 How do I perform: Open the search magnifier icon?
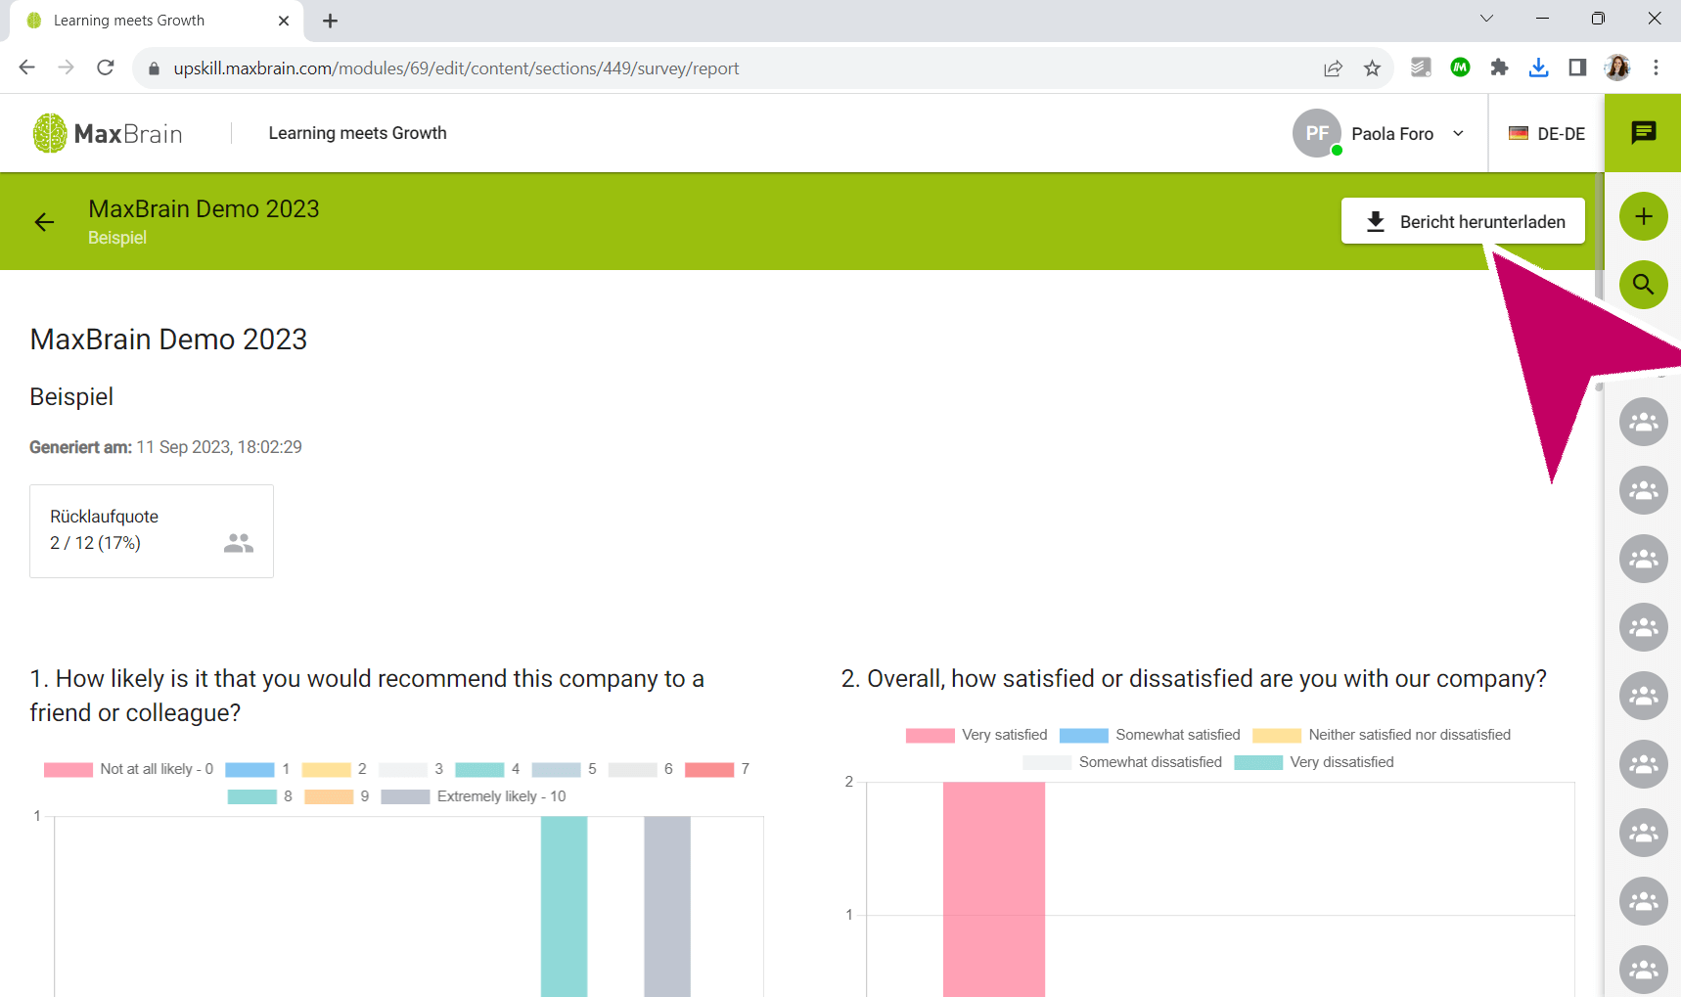pyautogui.click(x=1644, y=285)
